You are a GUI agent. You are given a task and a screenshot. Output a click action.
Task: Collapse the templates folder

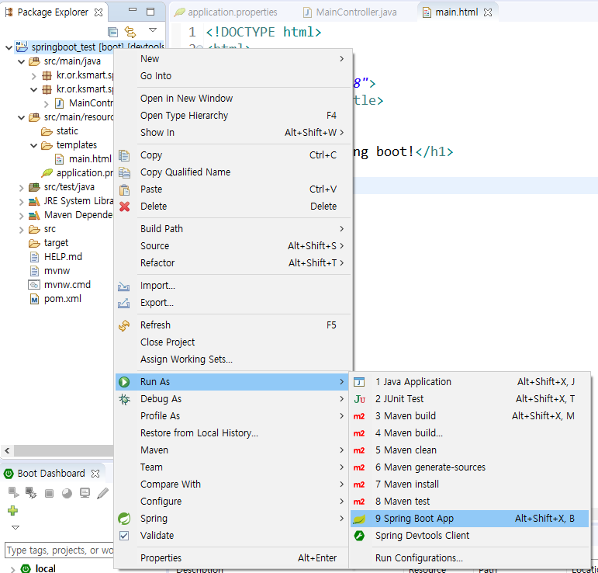33,145
